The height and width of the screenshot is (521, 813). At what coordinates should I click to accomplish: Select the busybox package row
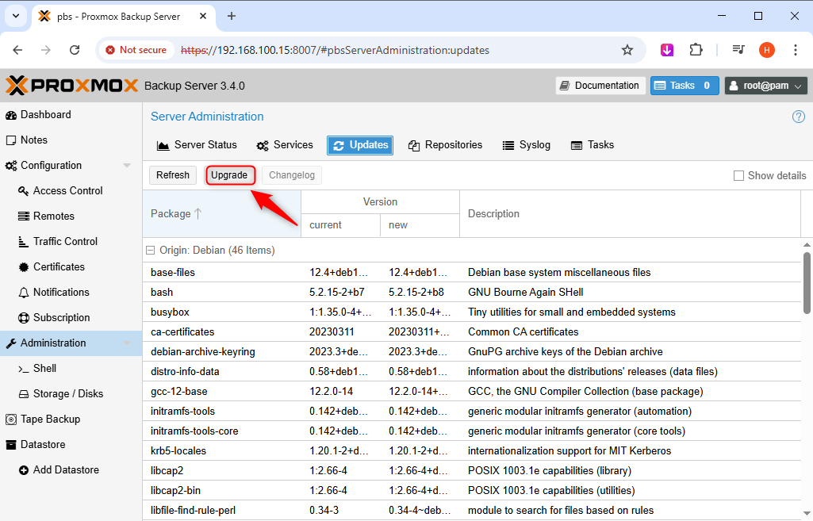point(472,312)
